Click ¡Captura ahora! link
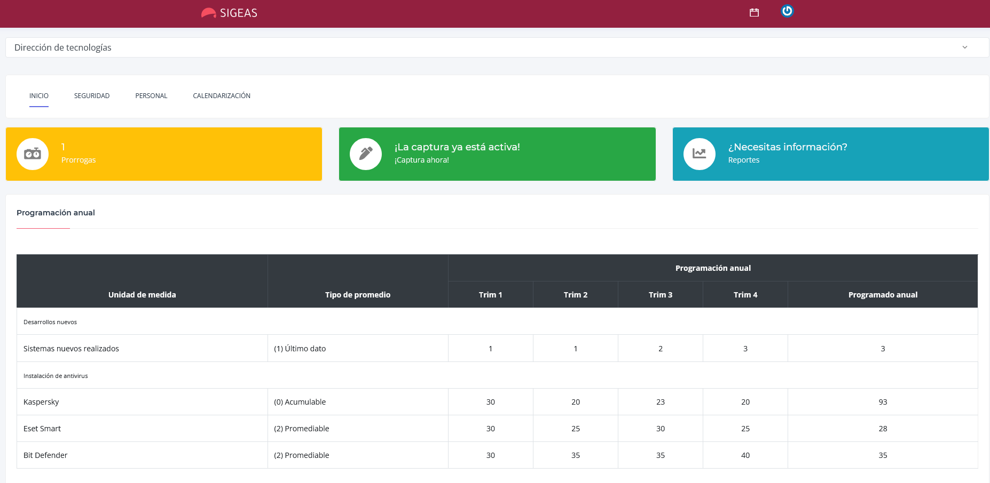Image resolution: width=990 pixels, height=483 pixels. tap(422, 160)
